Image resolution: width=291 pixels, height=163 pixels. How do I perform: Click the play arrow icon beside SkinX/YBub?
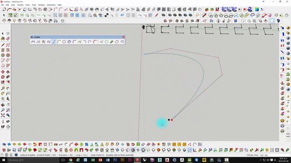click(x=240, y=9)
